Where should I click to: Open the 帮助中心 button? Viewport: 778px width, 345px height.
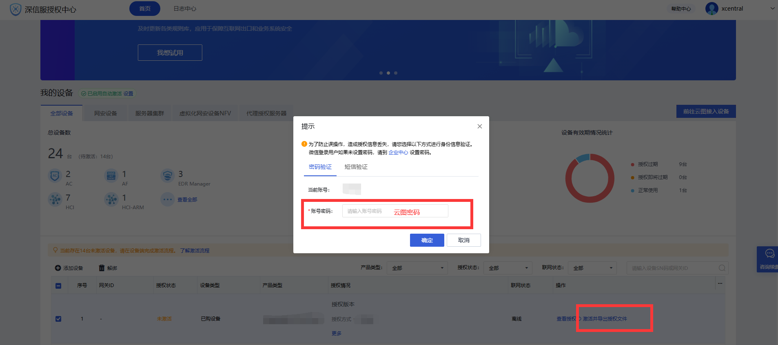tap(681, 9)
